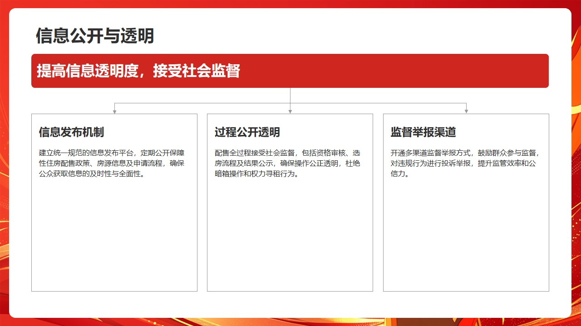
Task: Click the text line ending with 杜绝
Action: (x=287, y=163)
